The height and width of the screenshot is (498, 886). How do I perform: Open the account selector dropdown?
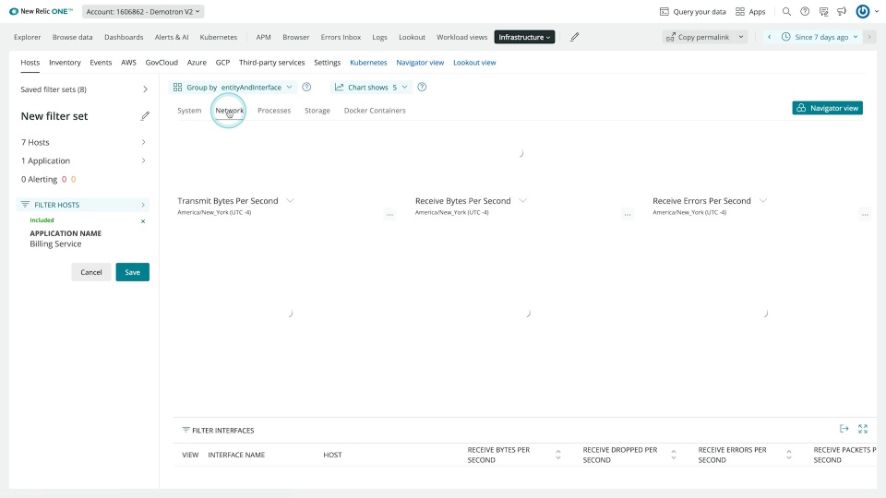point(143,11)
